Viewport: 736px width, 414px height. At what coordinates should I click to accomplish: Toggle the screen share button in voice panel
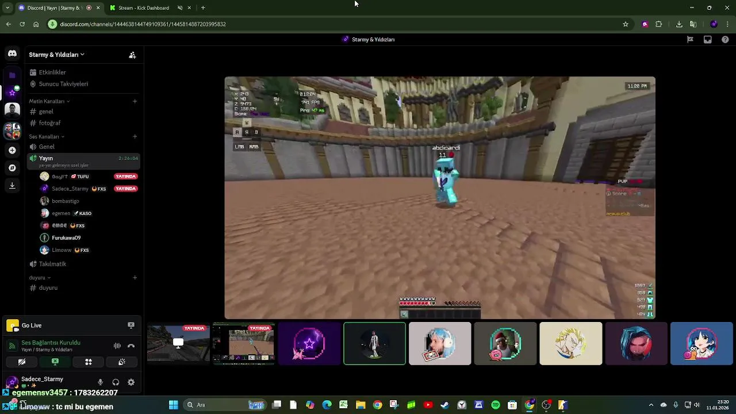[x=55, y=362]
